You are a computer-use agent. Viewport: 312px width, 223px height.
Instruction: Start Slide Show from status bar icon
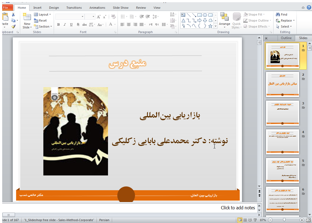(255, 220)
